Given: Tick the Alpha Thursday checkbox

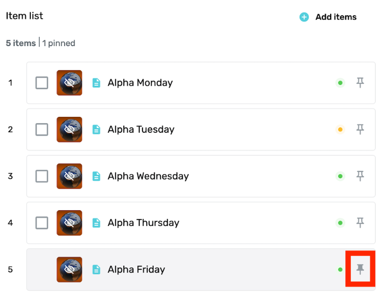Looking at the screenshot, I should pos(42,223).
